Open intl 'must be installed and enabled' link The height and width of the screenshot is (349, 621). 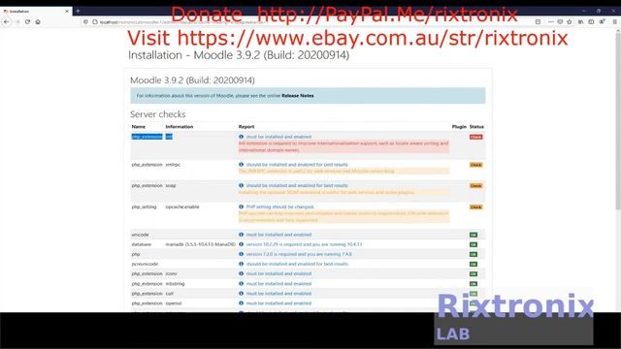pyautogui.click(x=278, y=137)
